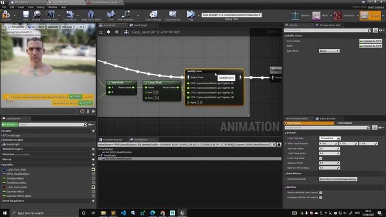The image size is (386, 217).
Task: Open Curve Values Exposed As Pin dropdown
Action: 370,41
